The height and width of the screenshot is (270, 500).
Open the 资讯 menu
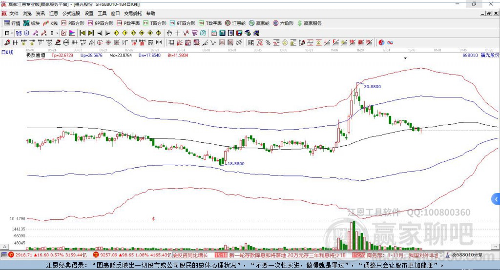(40, 13)
